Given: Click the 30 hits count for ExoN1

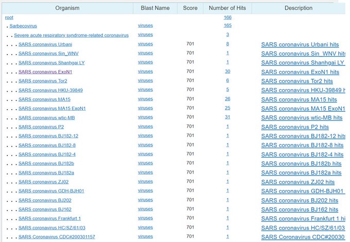Looking at the screenshot, I should pyautogui.click(x=227, y=72).
